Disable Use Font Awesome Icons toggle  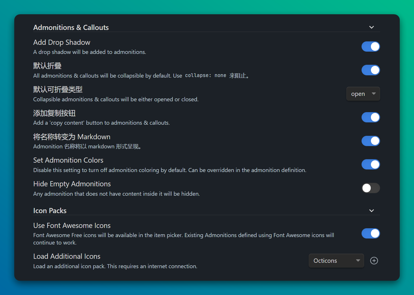(371, 233)
